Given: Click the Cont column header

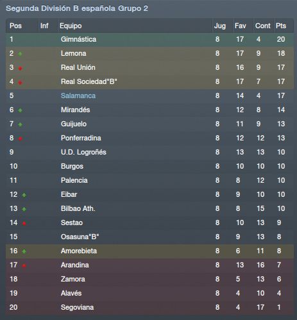Looking at the screenshot, I should pyautogui.click(x=262, y=26).
